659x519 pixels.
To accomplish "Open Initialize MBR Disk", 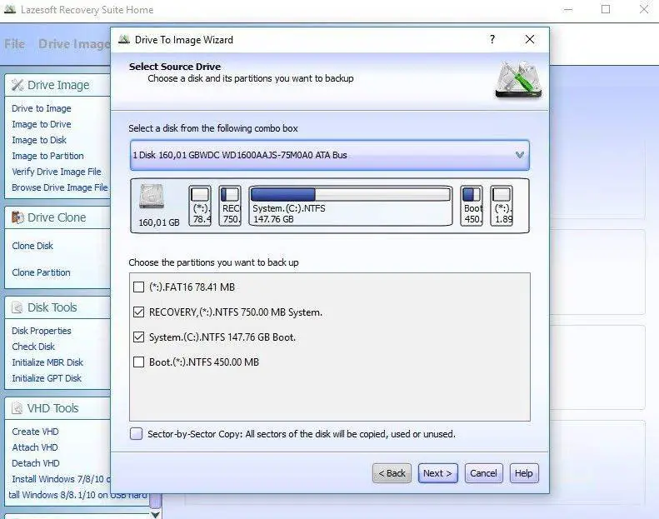I will coord(47,362).
